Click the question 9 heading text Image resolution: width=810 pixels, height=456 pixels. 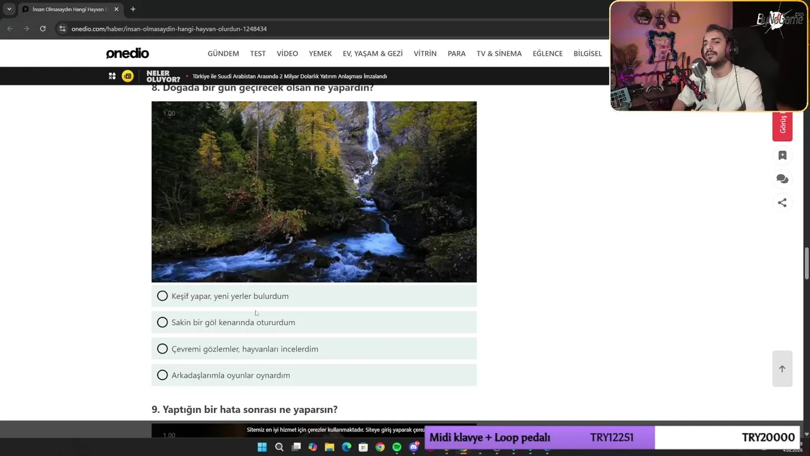(244, 410)
